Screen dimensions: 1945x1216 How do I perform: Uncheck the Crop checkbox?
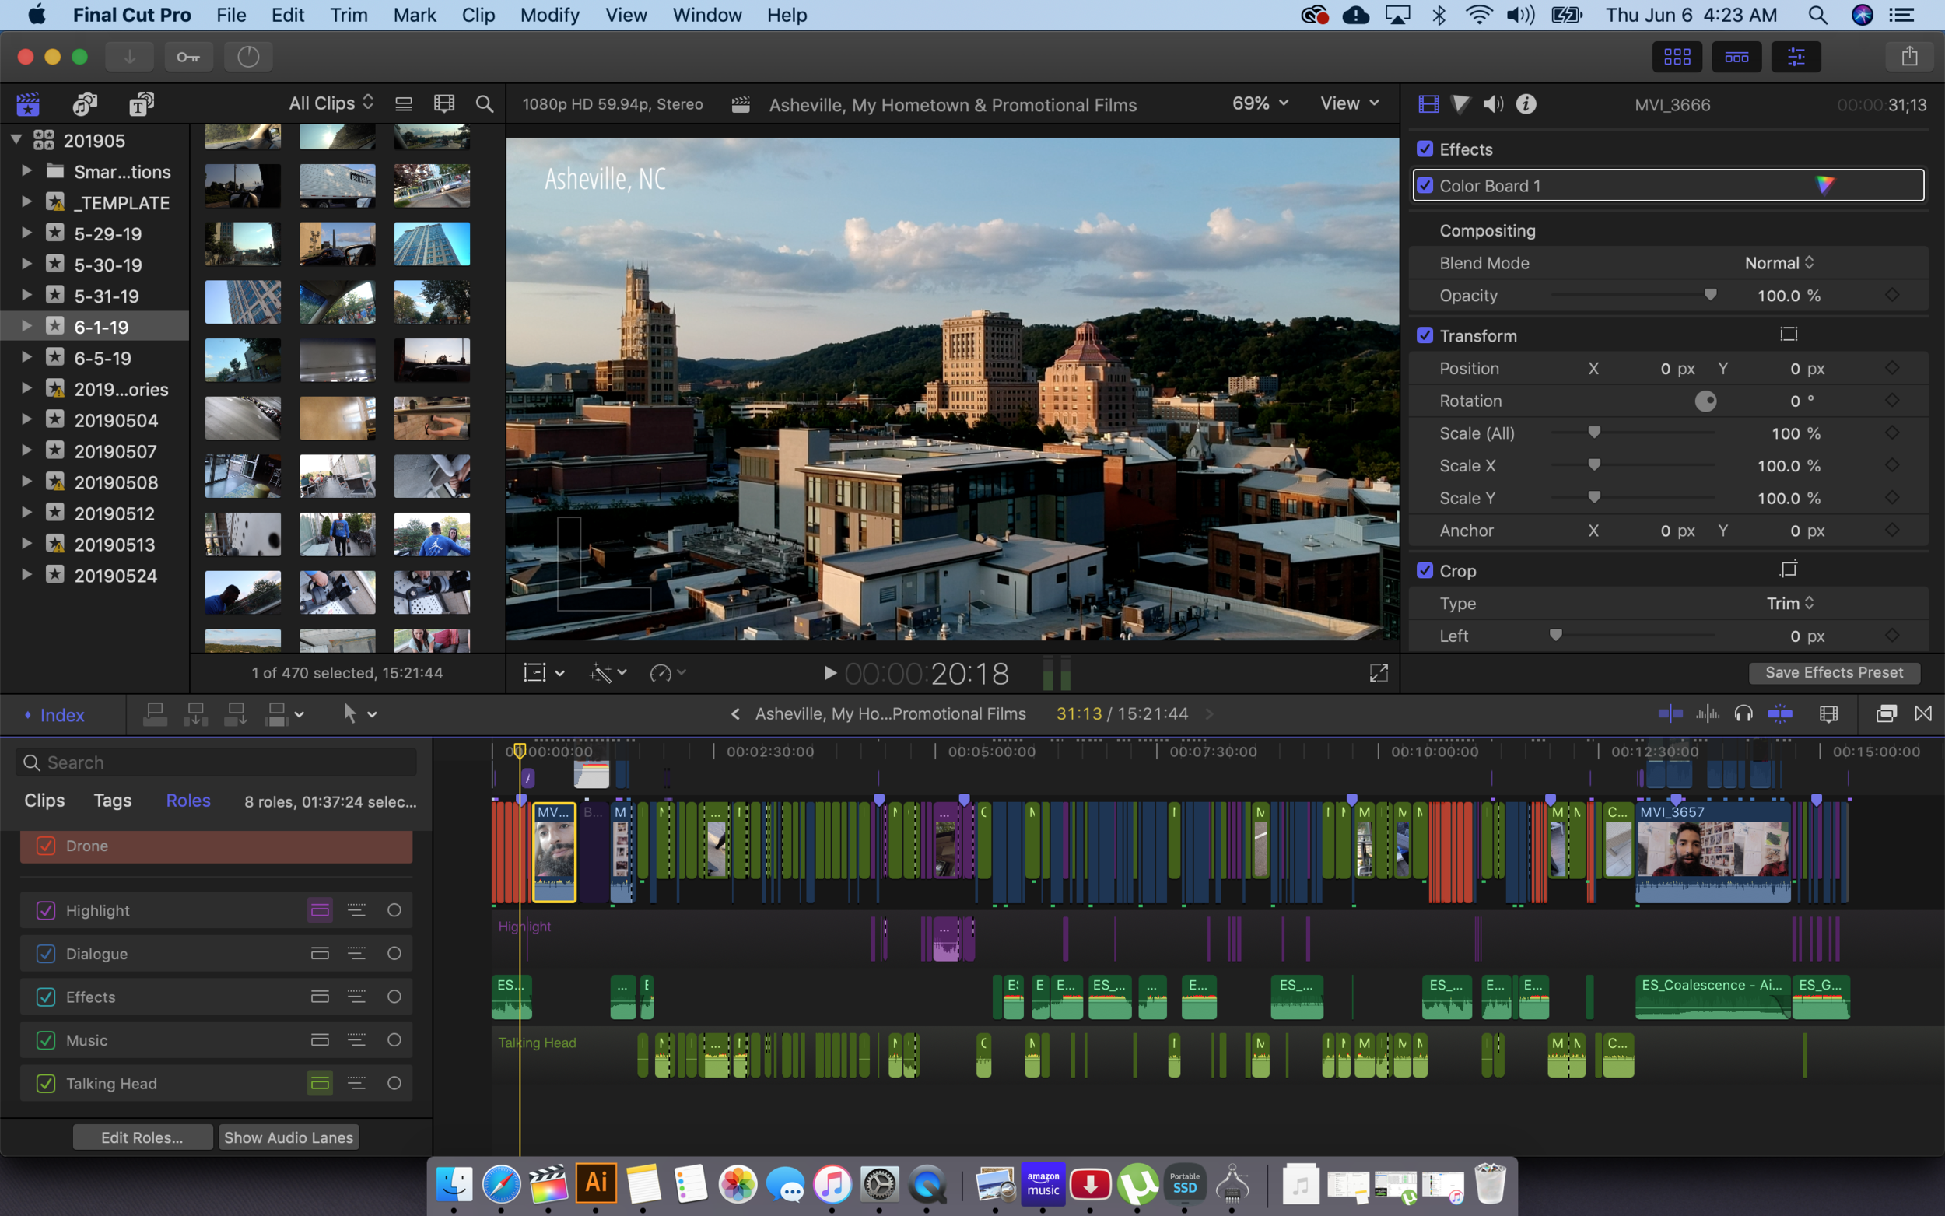[x=1425, y=570]
